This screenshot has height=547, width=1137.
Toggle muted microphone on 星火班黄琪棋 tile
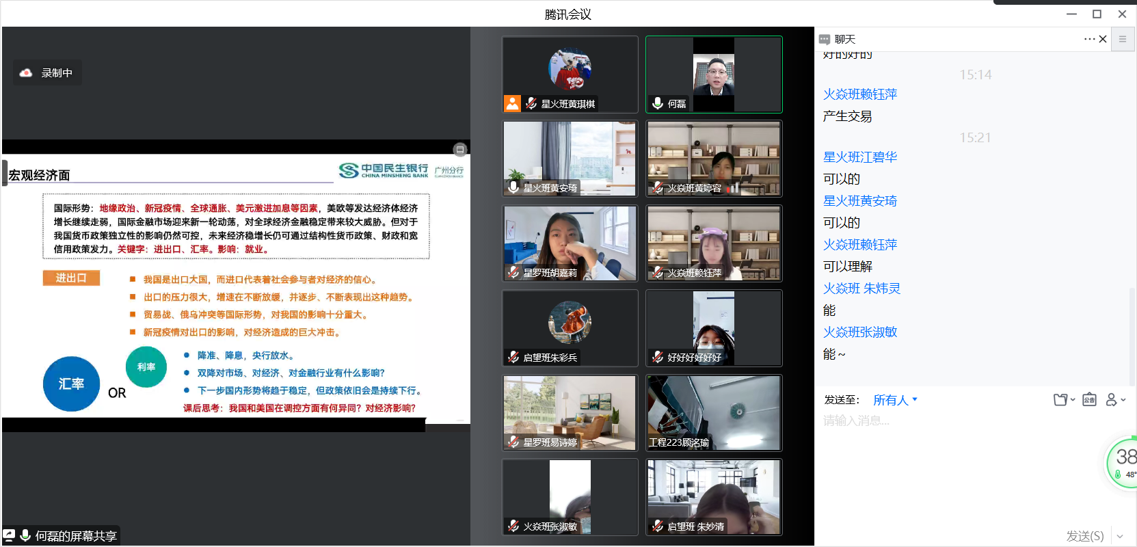point(531,103)
